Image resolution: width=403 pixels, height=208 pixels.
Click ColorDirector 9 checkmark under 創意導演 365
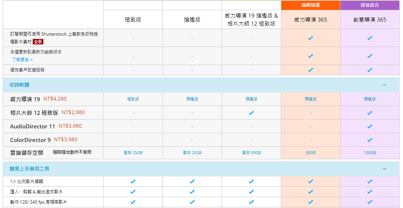[x=370, y=140]
